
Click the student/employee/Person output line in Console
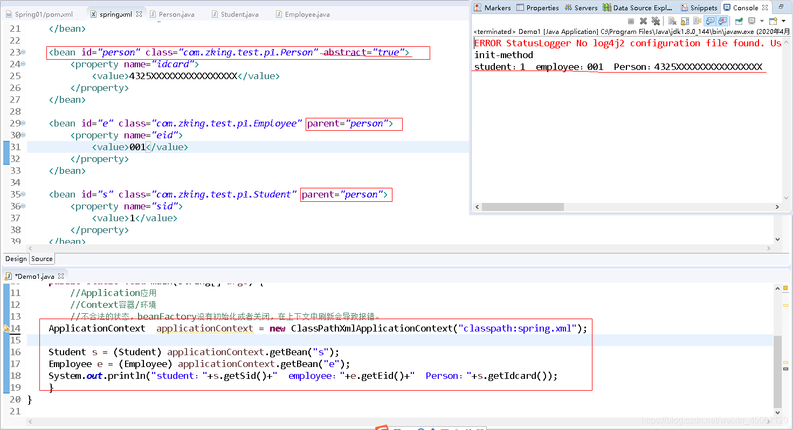(618, 67)
